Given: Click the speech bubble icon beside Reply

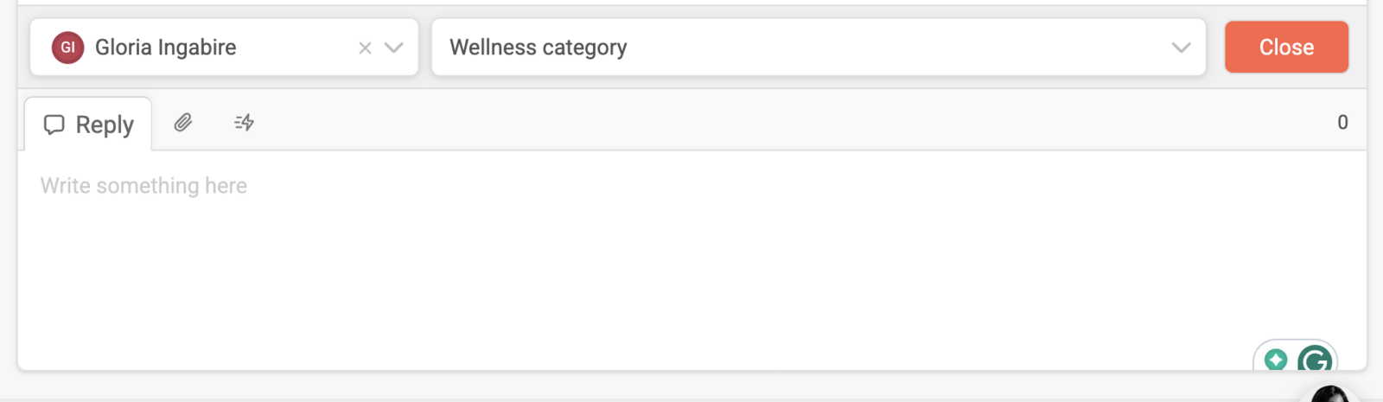Looking at the screenshot, I should pos(54,124).
